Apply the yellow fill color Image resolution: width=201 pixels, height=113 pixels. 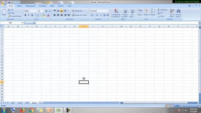point(43,15)
